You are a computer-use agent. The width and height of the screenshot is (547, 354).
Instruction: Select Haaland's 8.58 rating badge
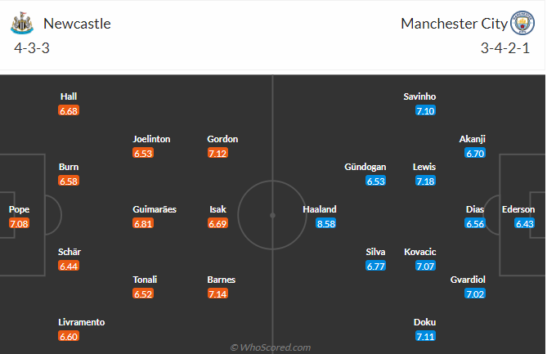point(325,223)
